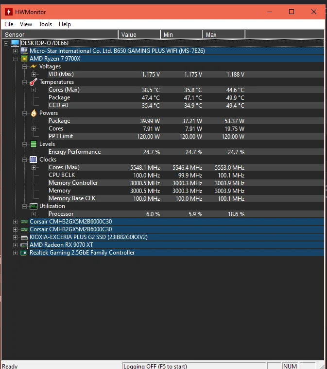Collapse the Voltages section
327x369 pixels.
(x=24, y=66)
